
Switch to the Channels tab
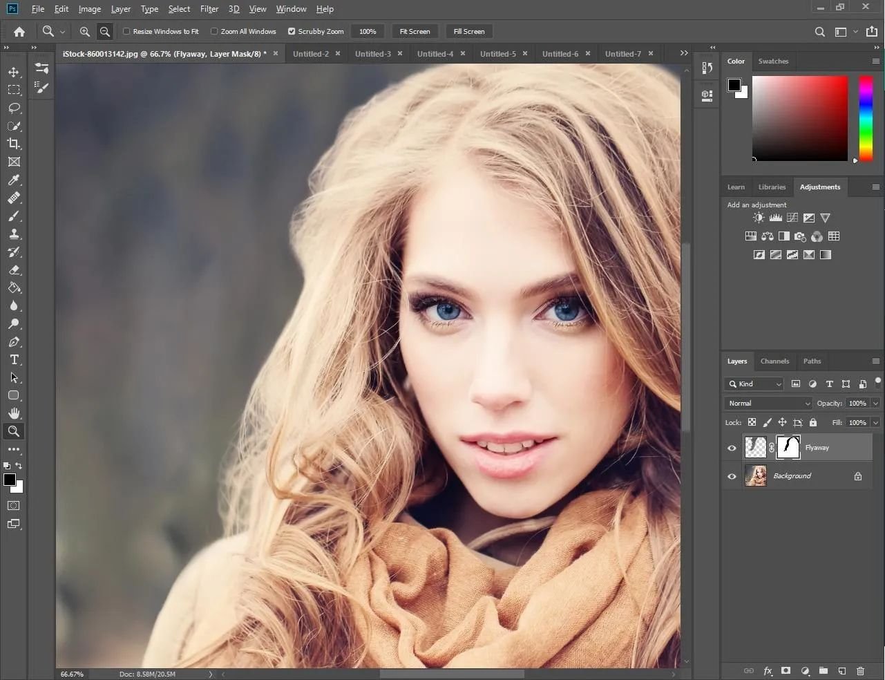[x=774, y=361]
